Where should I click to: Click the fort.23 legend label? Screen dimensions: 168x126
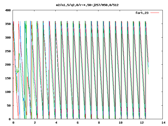[142, 13]
